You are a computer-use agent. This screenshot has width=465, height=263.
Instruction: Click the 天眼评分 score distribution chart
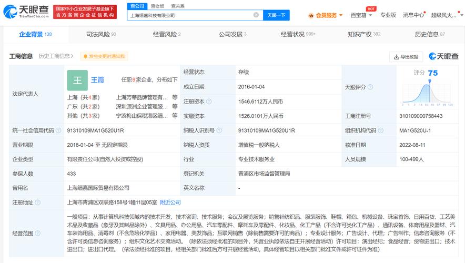431,94
